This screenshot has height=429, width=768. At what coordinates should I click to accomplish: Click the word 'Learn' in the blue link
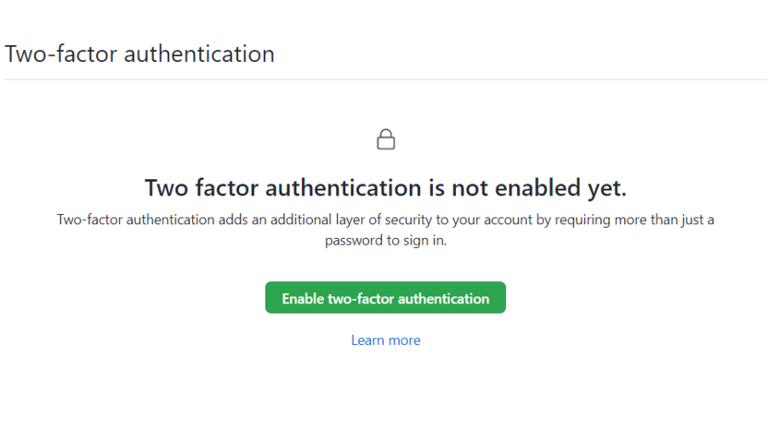[x=368, y=340]
